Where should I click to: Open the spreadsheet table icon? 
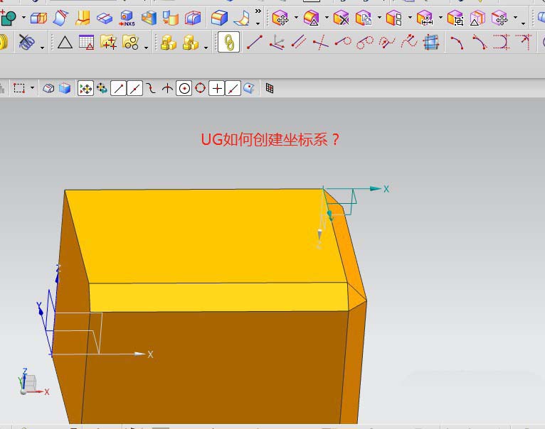click(x=87, y=42)
